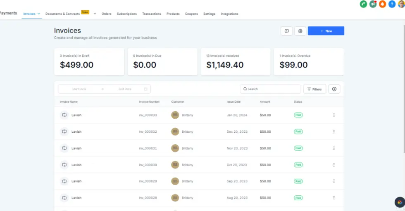Click recurring icon for inv_000031
The width and height of the screenshot is (405, 211).
tap(64, 148)
